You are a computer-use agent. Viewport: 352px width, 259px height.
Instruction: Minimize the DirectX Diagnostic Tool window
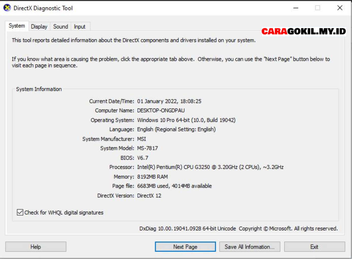click(x=296, y=8)
